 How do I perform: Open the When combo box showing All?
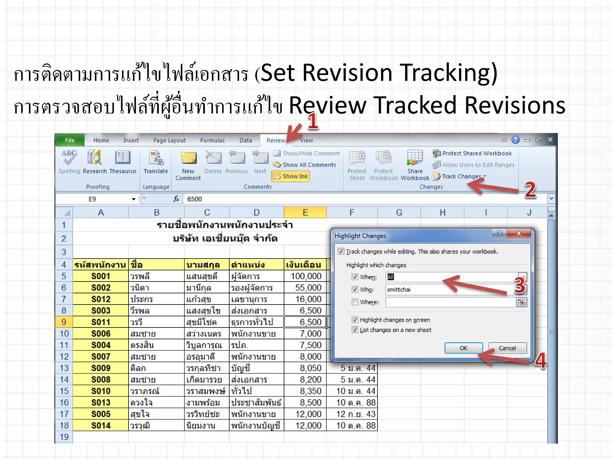tap(456, 277)
